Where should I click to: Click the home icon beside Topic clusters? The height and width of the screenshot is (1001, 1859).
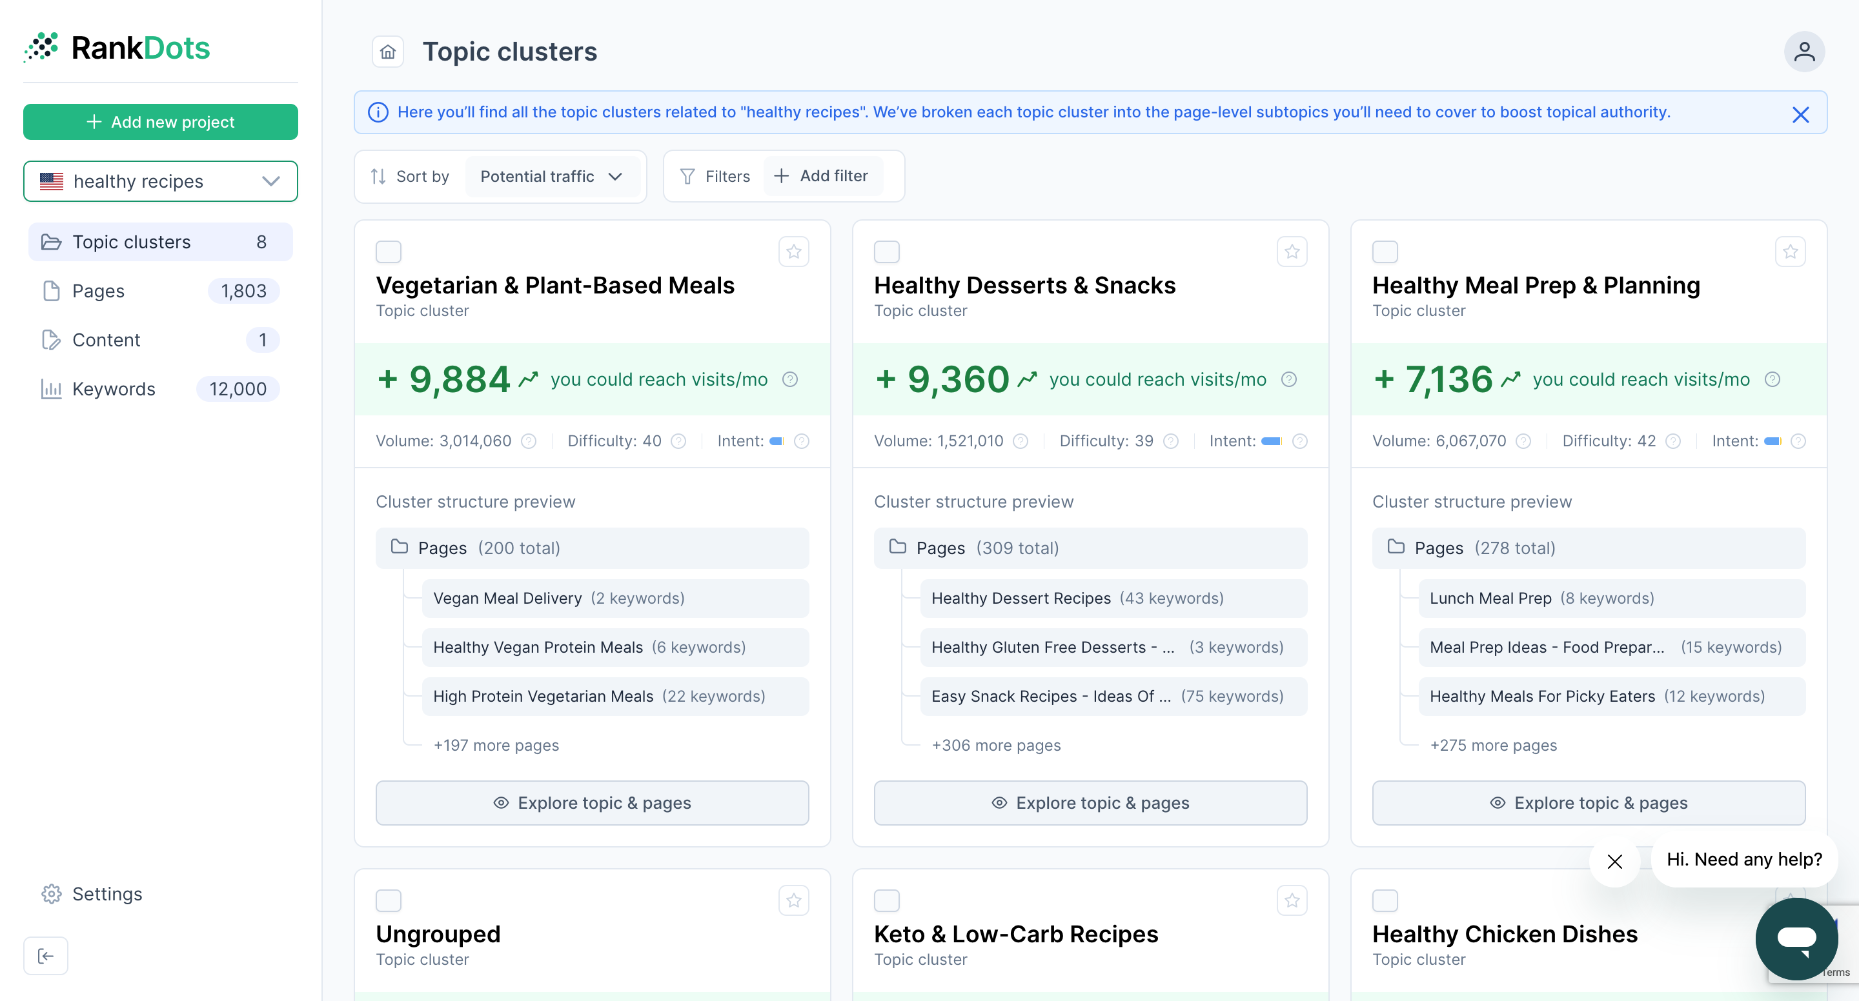[387, 52]
